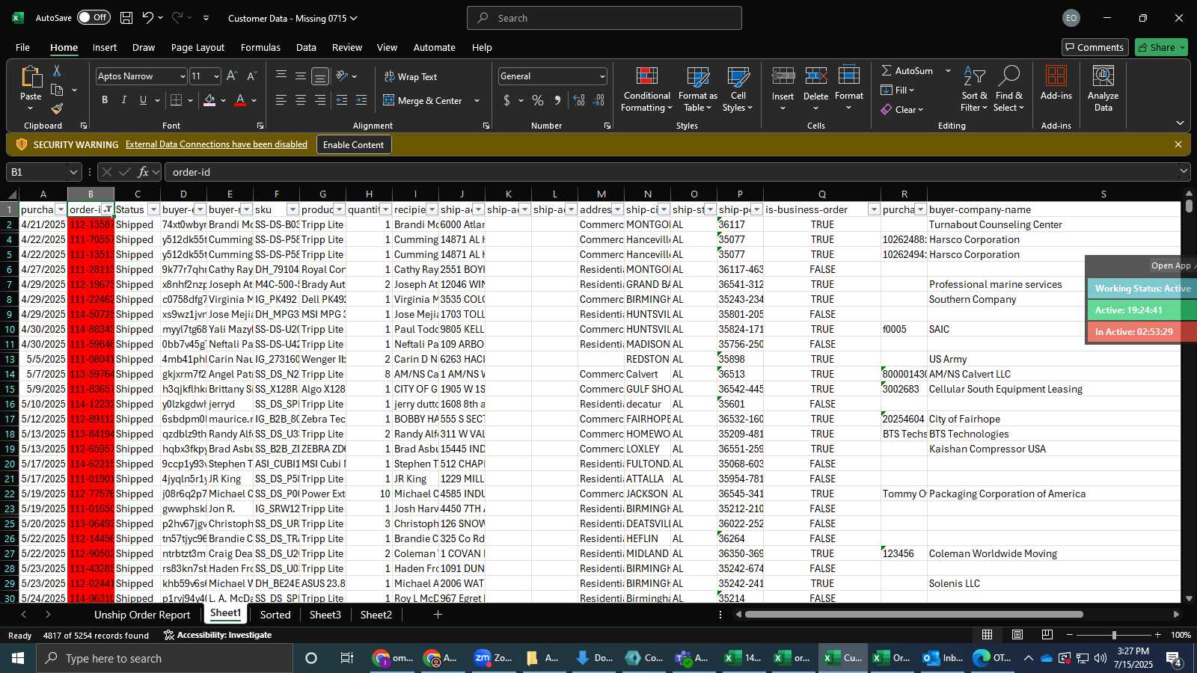Apply Percent Style format
Viewport: 1197px width, 673px height.
[538, 100]
